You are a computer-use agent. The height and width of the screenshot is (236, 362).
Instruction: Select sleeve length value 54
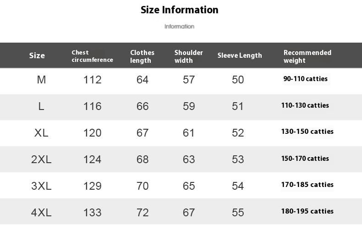[x=238, y=186]
